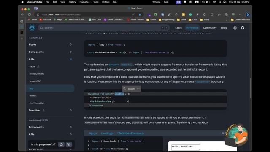The image size is (270, 152).
Task: Open the Favourites star-list toolbar icon
Action: coord(219,14)
